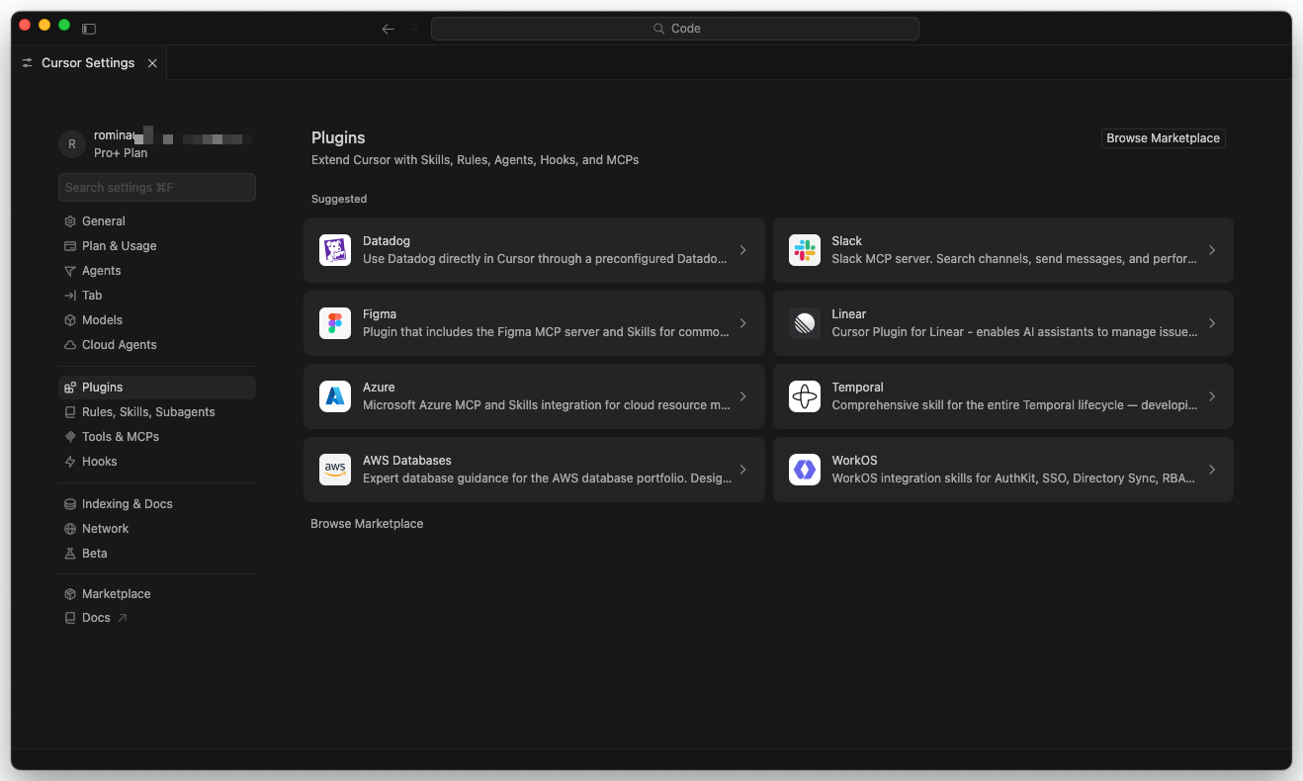Open the Cloud Agents settings label
This screenshot has height=781, width=1303.
pos(120,345)
